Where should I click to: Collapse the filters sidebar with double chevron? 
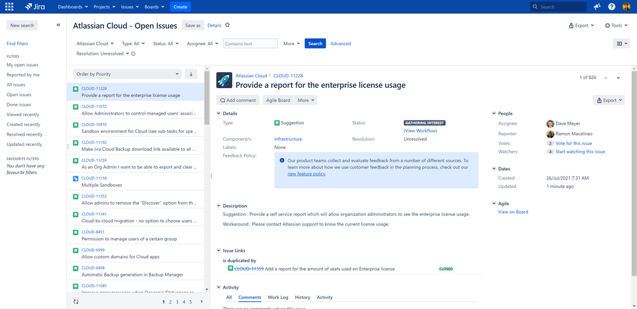[x=59, y=25]
